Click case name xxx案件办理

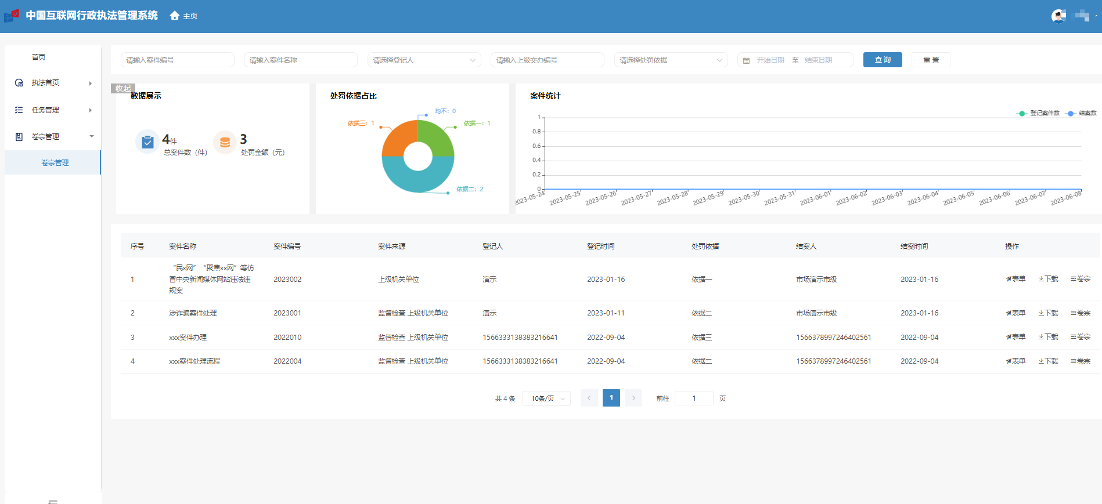pyautogui.click(x=188, y=338)
